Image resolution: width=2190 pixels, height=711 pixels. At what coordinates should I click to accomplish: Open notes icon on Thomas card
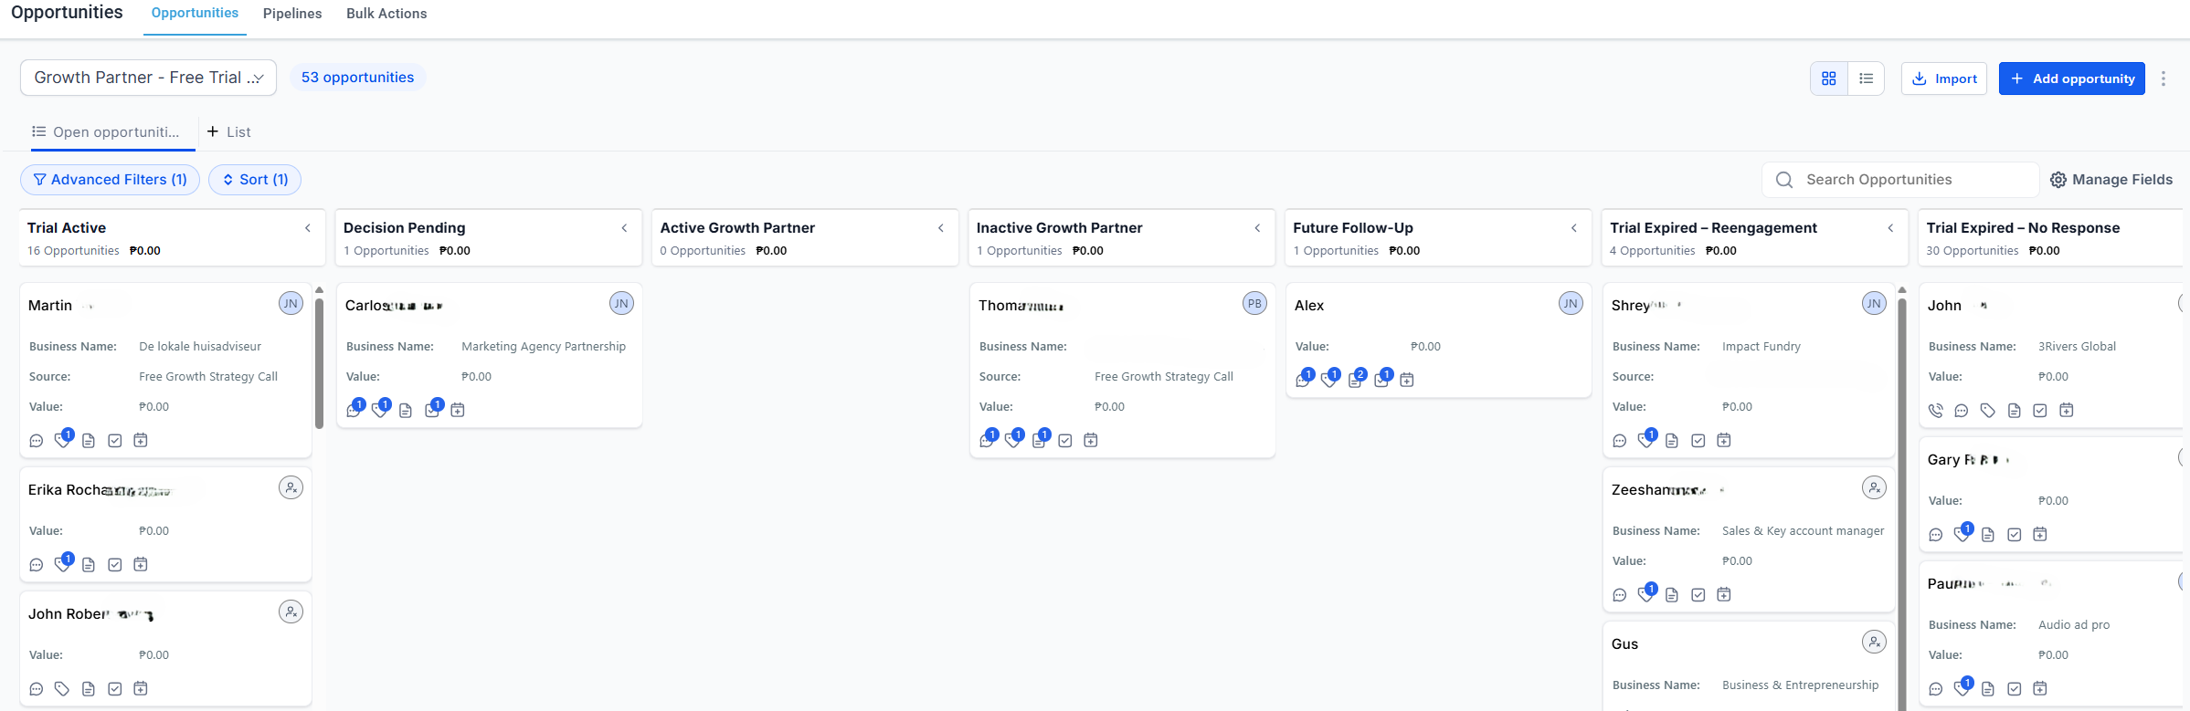(1040, 439)
